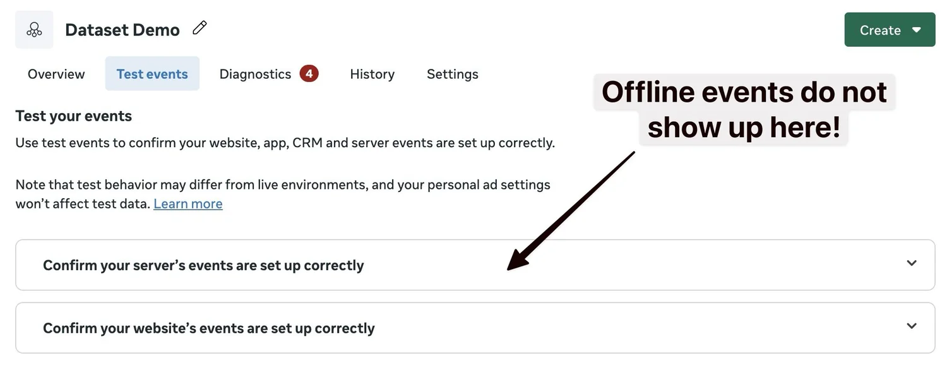This screenshot has width=947, height=365.
Task: Expand the website events chevron
Action: pyautogui.click(x=911, y=326)
